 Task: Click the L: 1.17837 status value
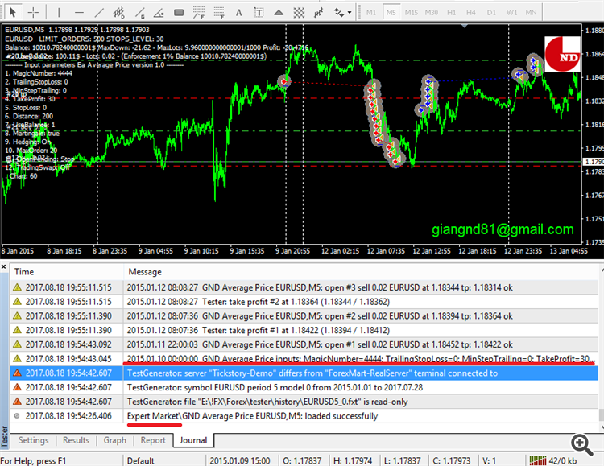402,460
